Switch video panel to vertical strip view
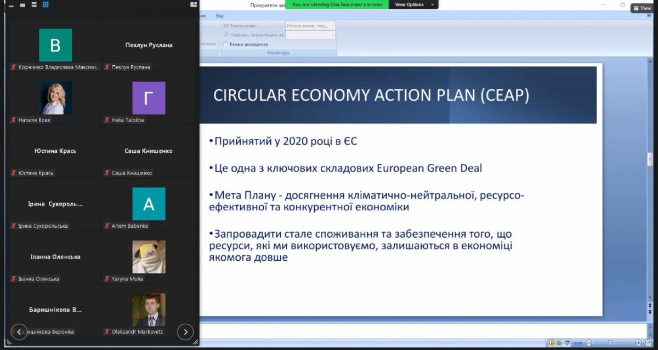Screen dimensions: 658x350 point(34,5)
